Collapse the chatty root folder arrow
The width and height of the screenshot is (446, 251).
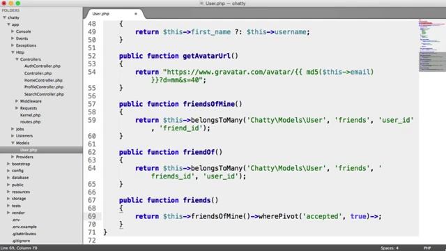click(5, 17)
